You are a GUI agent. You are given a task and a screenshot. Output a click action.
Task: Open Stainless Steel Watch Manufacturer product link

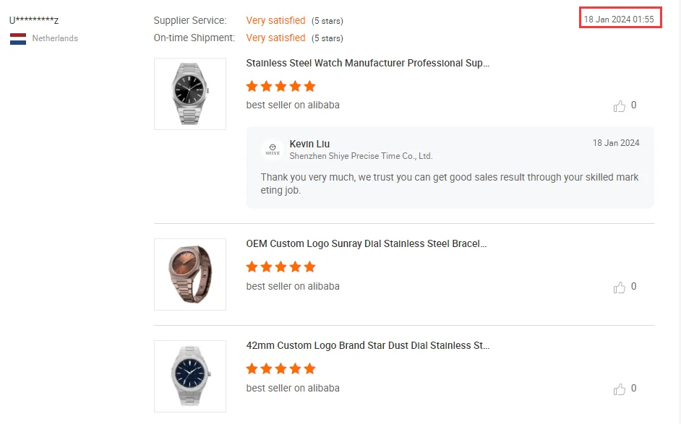coord(367,64)
